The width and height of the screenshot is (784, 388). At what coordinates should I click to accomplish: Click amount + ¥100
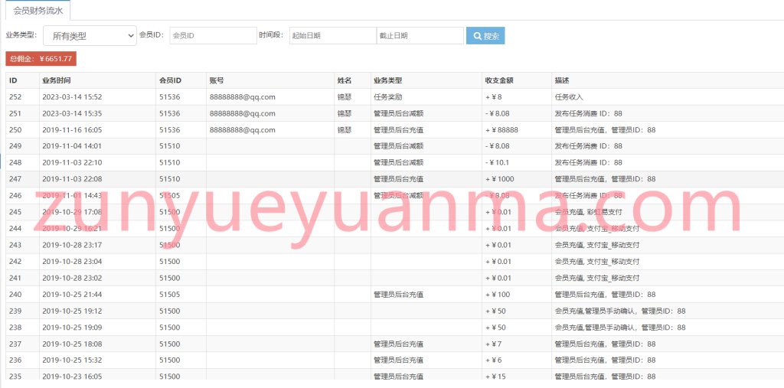click(498, 295)
